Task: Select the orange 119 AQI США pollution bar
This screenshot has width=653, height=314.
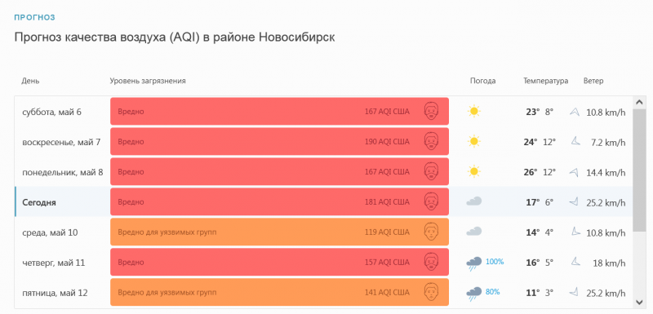Action: click(279, 232)
